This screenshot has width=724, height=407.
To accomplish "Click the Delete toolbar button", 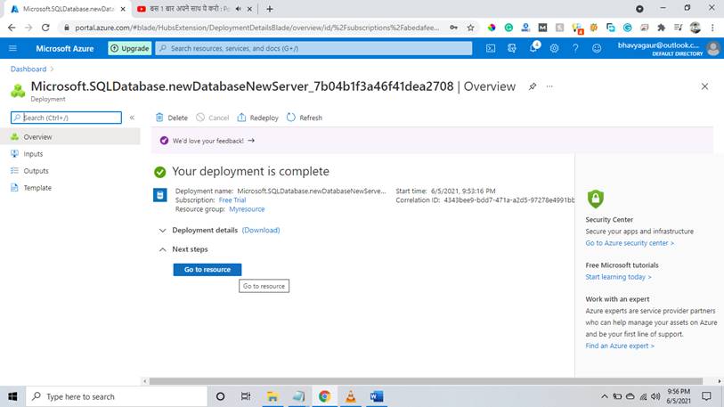I will pyautogui.click(x=172, y=118).
